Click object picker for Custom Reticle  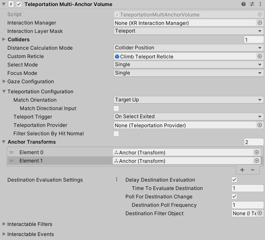259,56
